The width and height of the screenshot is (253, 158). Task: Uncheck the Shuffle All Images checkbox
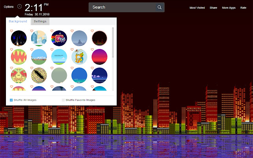coord(11,100)
